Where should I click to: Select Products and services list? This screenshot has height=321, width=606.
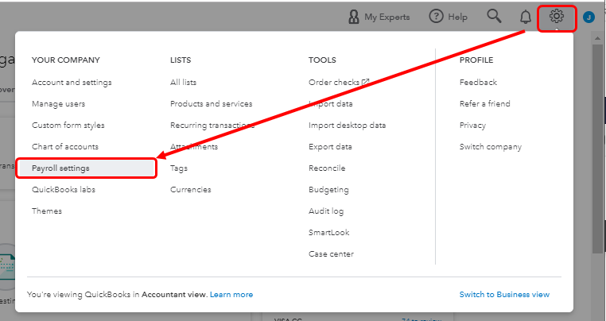pos(211,104)
